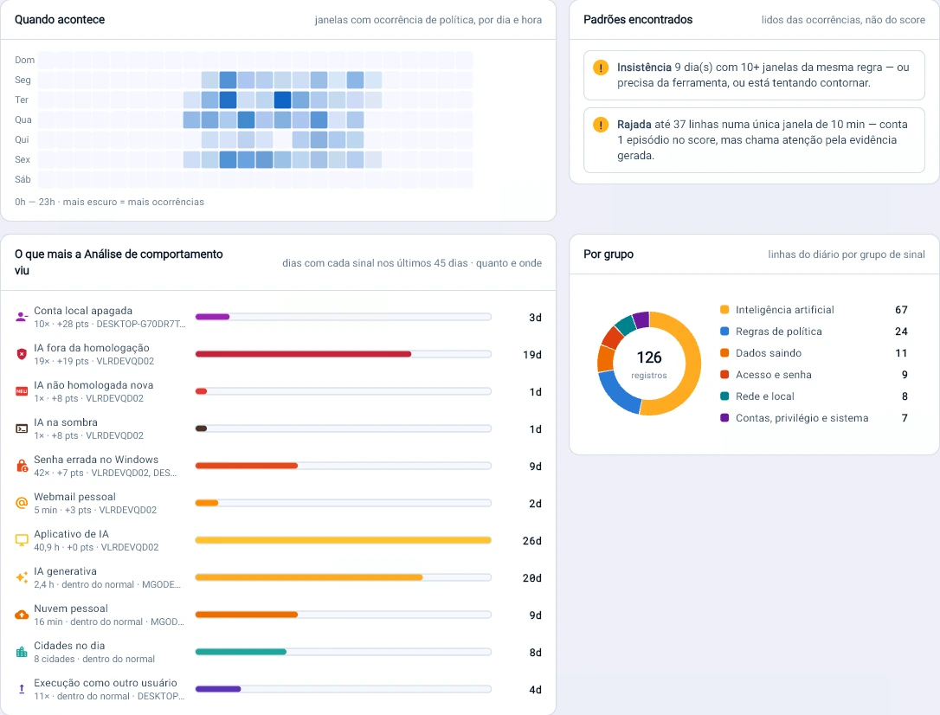The height and width of the screenshot is (715, 940).
Task: Click the Conta local apagada user icon
Action: coord(22,317)
